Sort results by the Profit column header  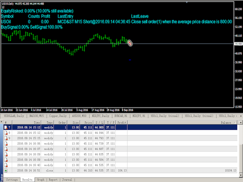click(x=122, y=122)
